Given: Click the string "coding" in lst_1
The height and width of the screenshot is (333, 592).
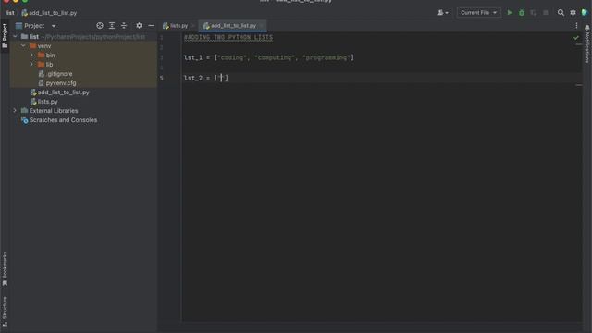Looking at the screenshot, I should point(232,57).
